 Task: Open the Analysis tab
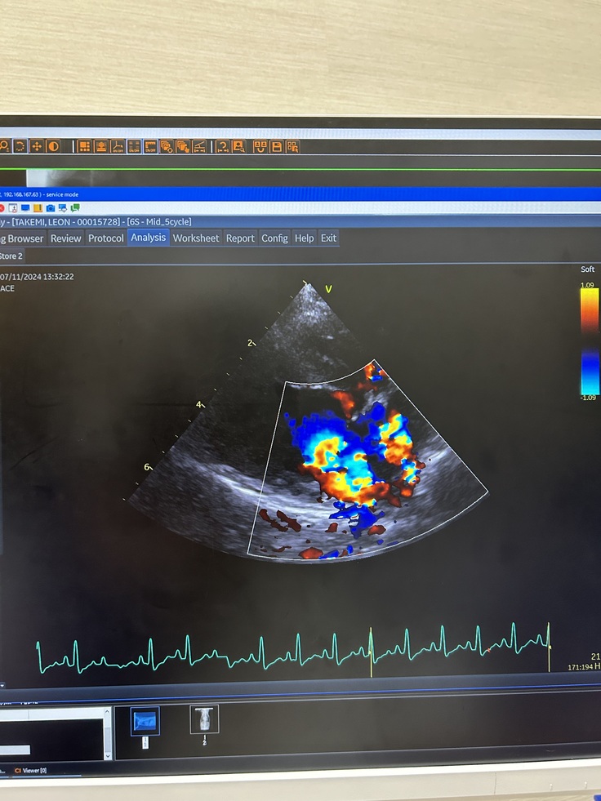click(148, 238)
